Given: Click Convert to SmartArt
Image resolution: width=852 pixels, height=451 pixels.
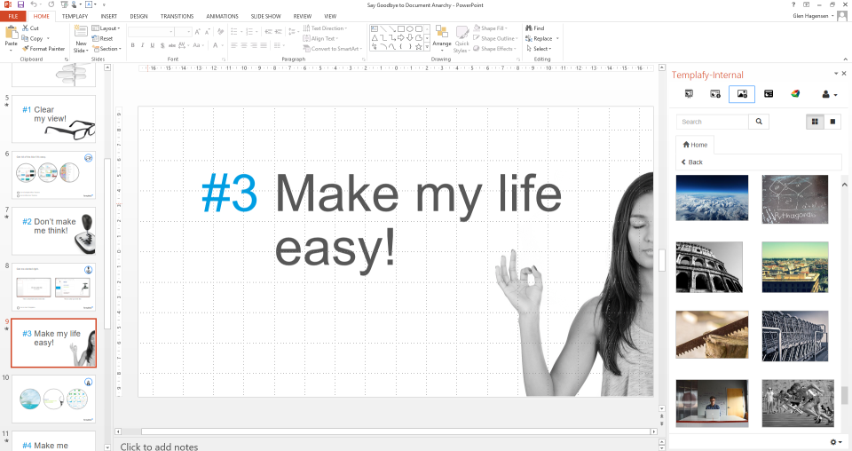Looking at the screenshot, I should [x=333, y=48].
